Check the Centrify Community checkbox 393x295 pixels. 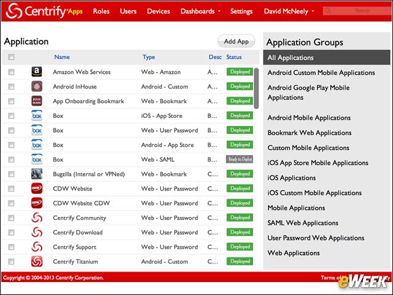point(11,218)
